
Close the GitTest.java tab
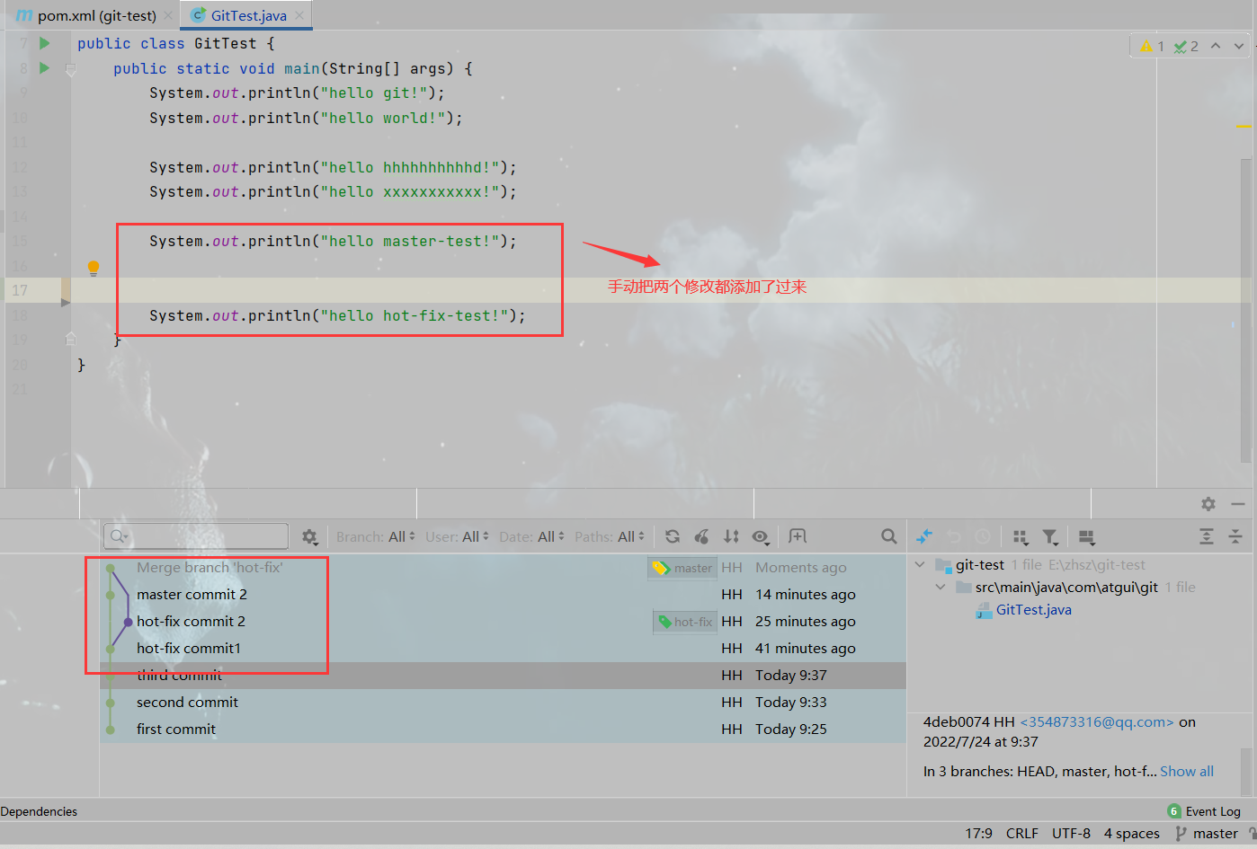tap(299, 15)
